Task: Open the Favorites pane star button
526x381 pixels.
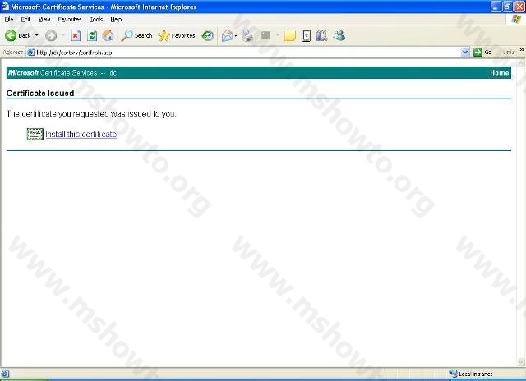Action: pos(177,35)
